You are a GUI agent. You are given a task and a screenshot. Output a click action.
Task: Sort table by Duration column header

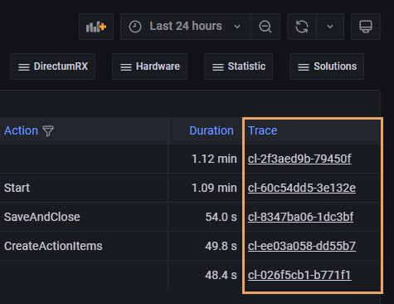[212, 130]
